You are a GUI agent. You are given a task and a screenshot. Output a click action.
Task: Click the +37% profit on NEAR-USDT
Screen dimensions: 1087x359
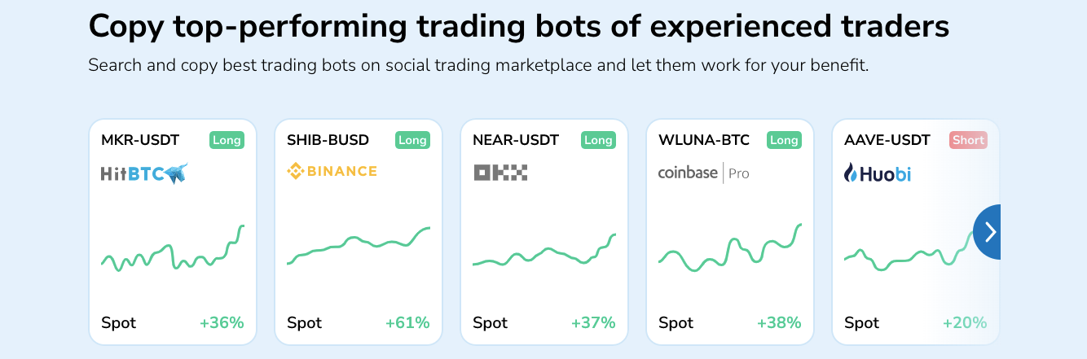click(593, 323)
